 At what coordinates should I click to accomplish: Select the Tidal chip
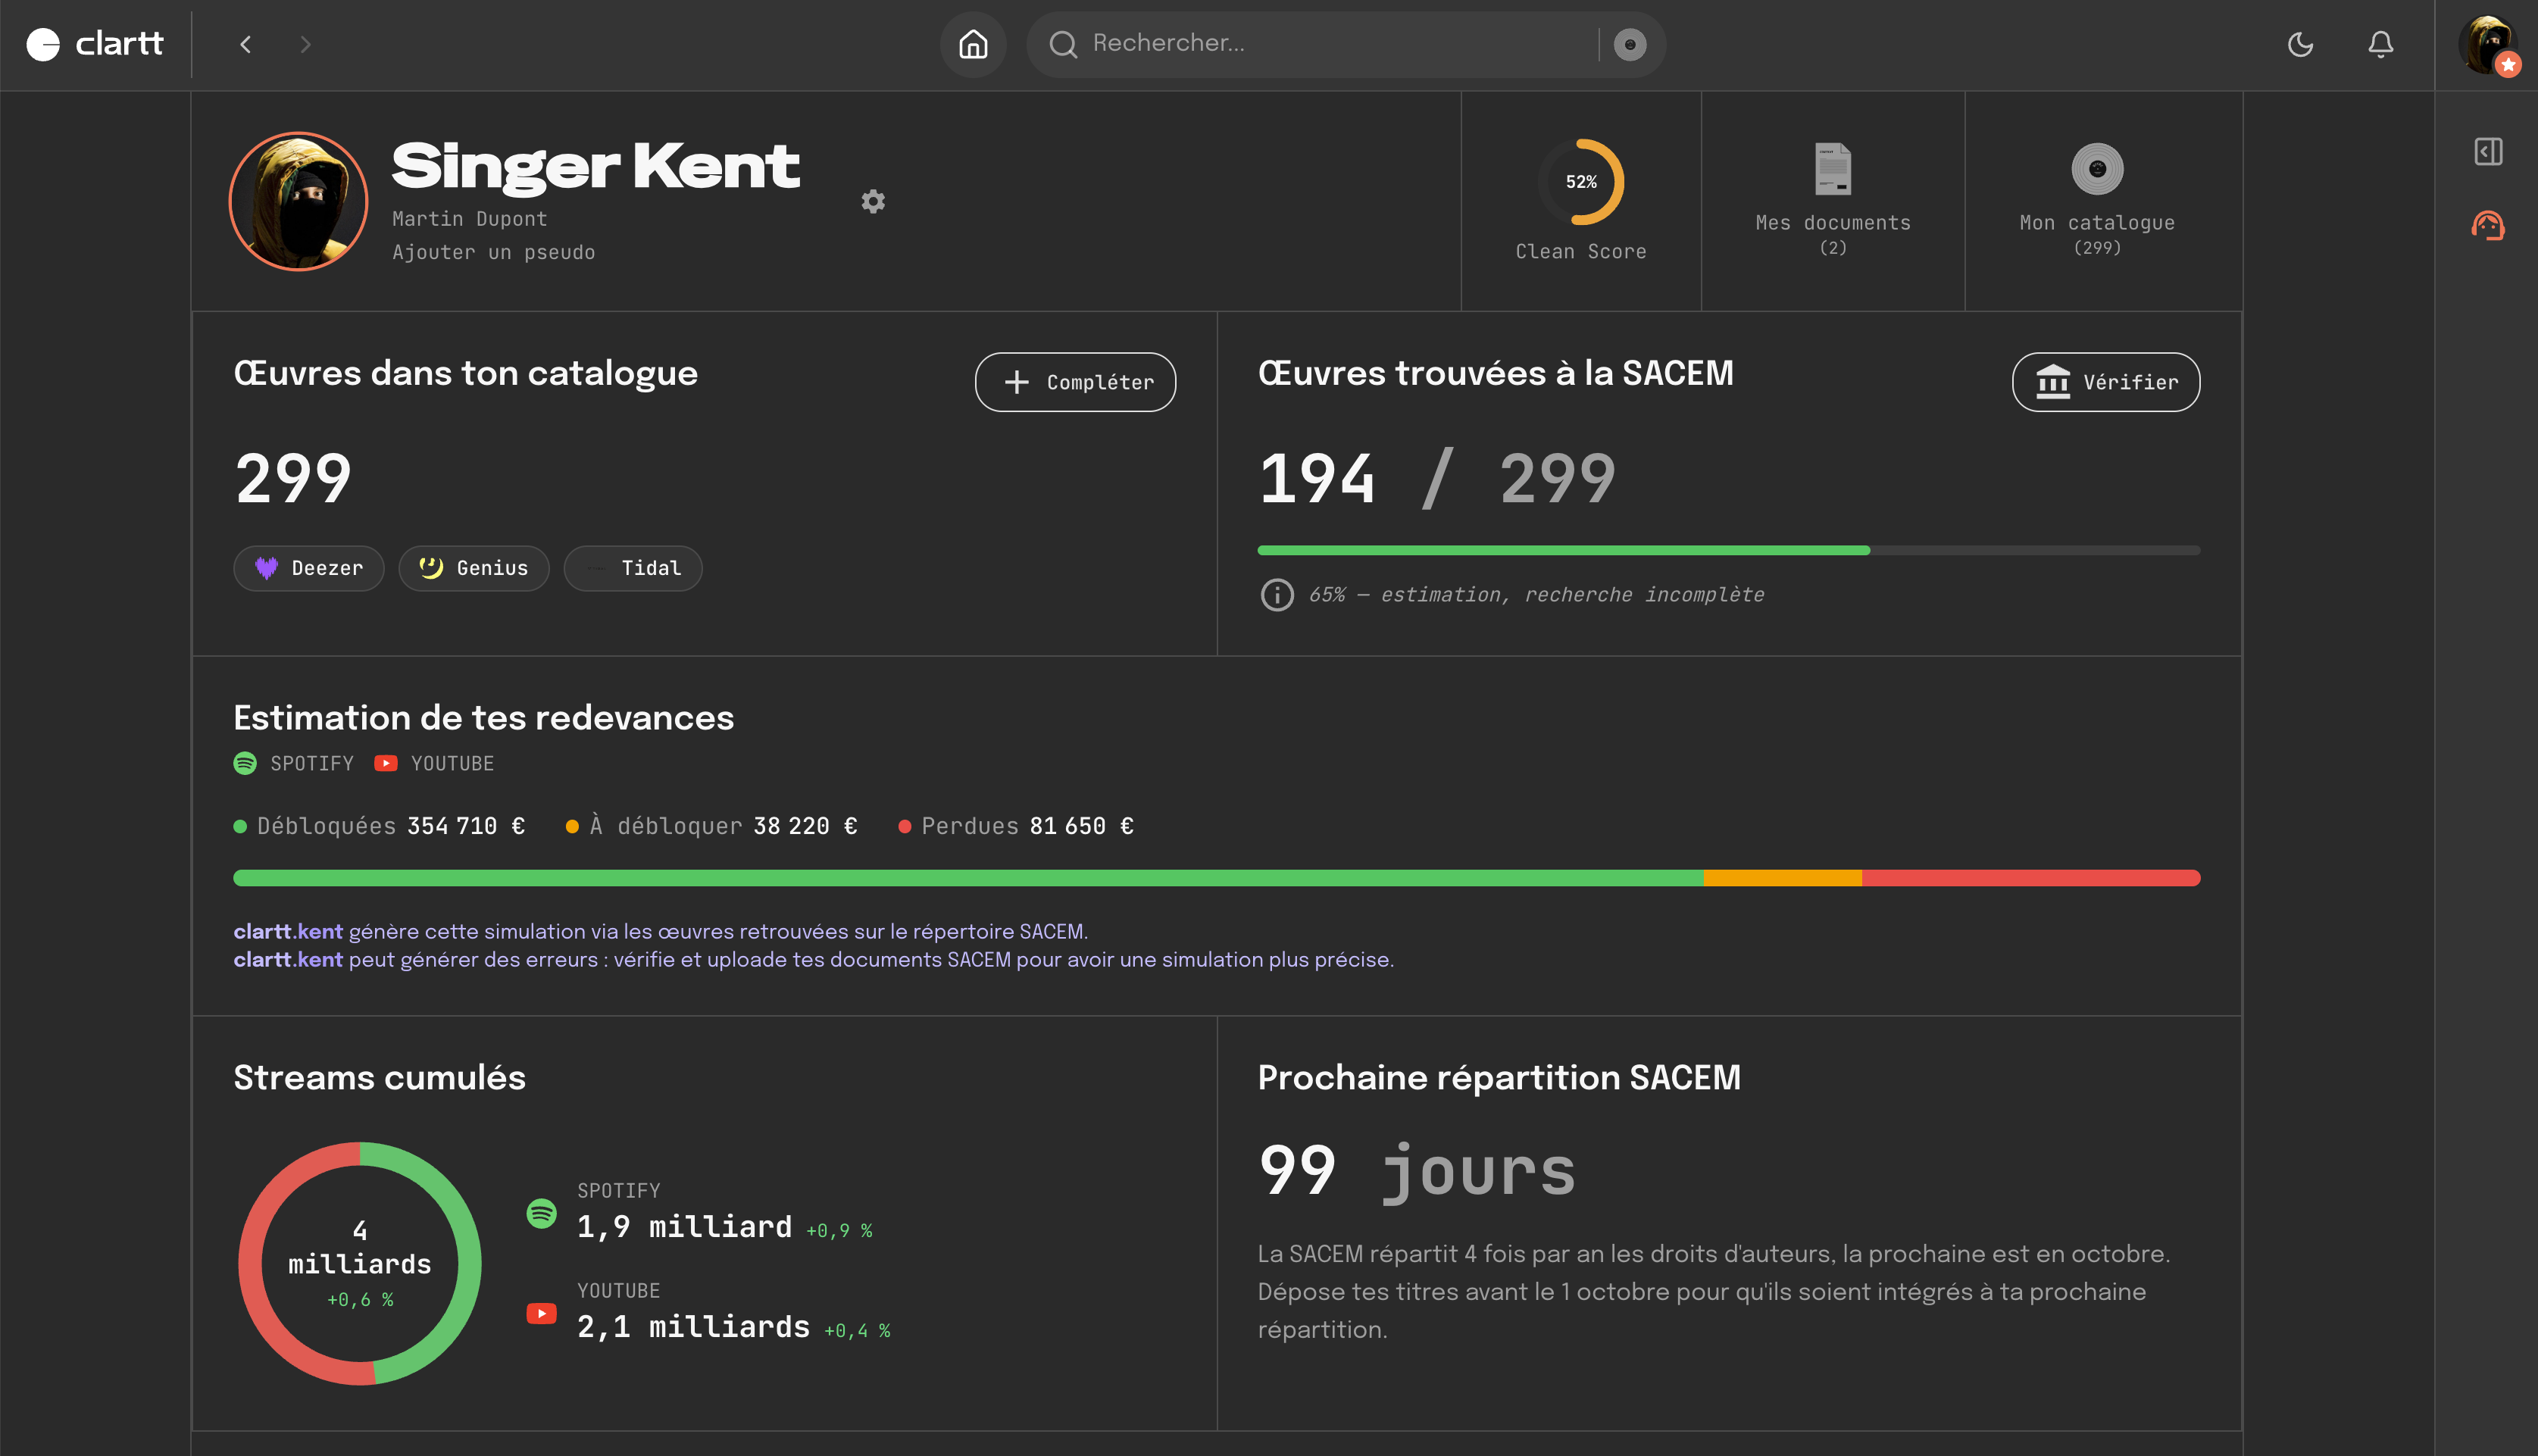632,568
